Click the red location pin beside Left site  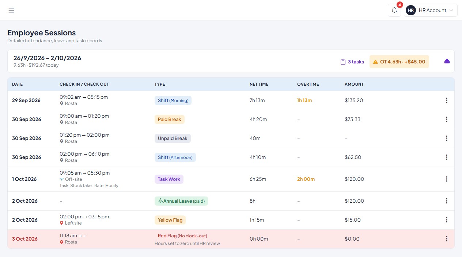[61, 223]
